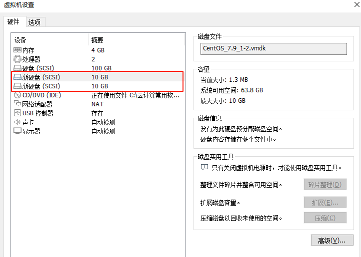Image resolution: width=361 pixels, height=257 pixels.
Task: Click the 碎片整理(D) defragment button
Action: coord(325,184)
